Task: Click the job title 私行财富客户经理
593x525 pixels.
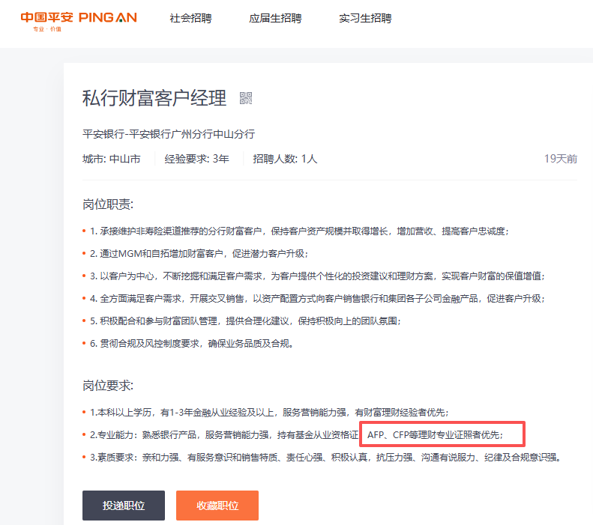Action: 154,98
